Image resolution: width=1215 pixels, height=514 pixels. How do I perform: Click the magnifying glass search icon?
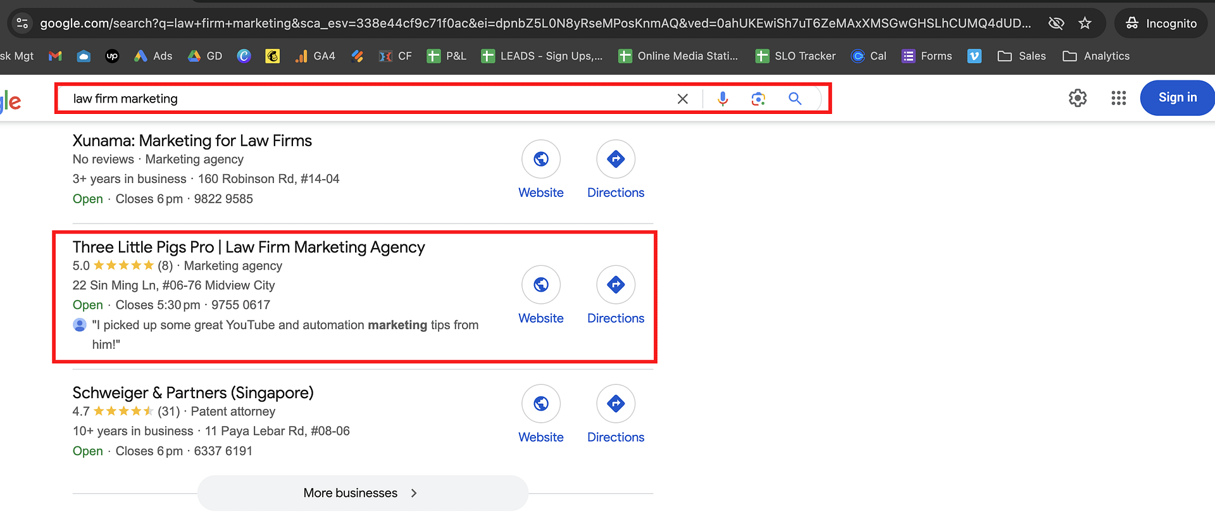coord(795,99)
